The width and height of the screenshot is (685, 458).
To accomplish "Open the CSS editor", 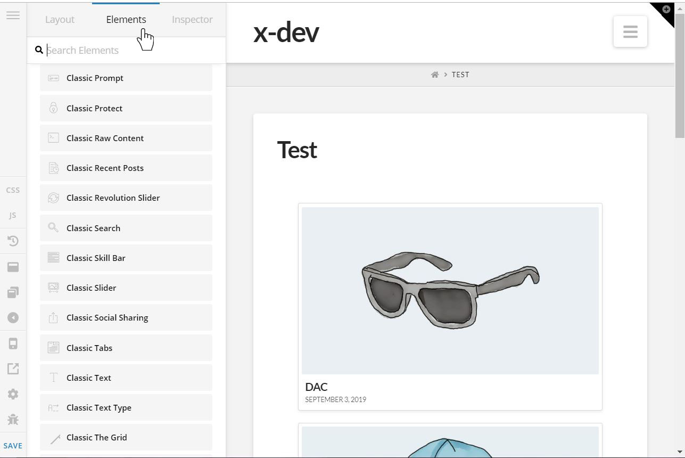I will (13, 190).
